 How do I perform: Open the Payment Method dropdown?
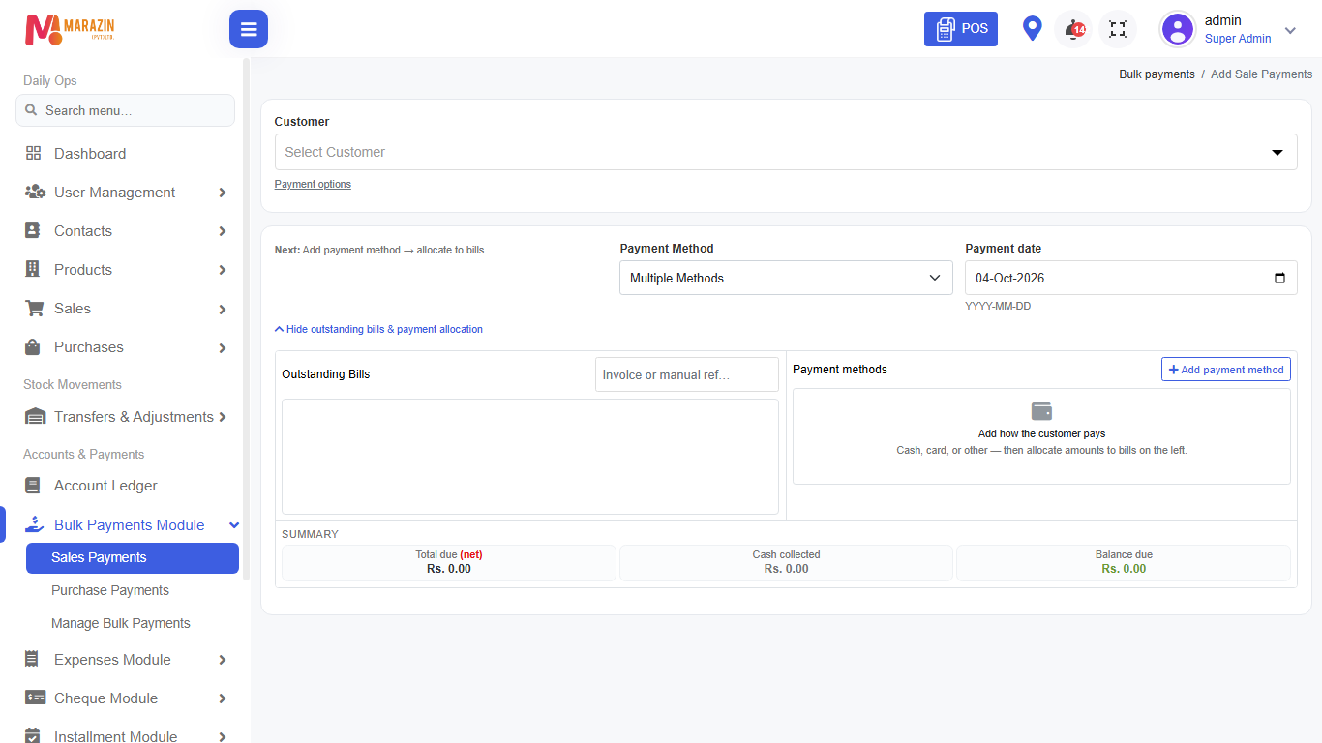pos(786,278)
